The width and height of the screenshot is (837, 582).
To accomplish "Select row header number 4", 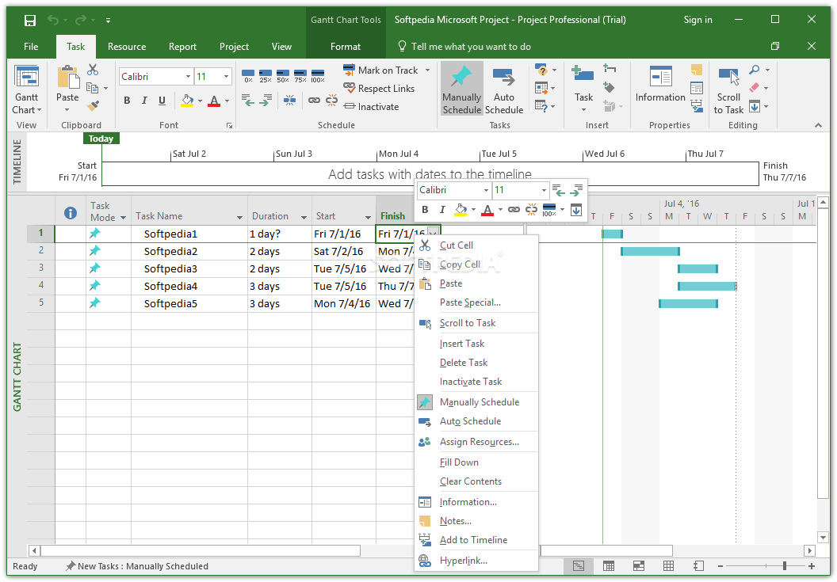I will point(41,285).
